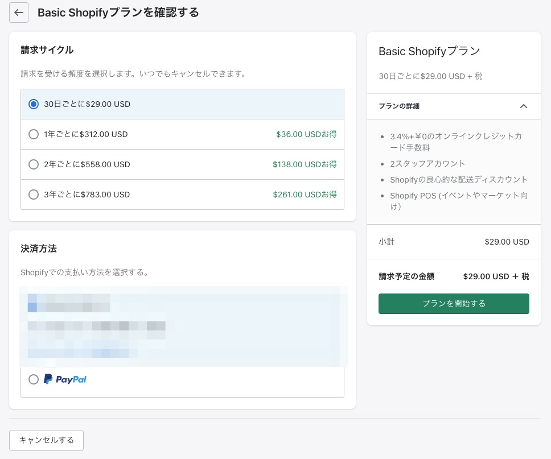This screenshot has width=551, height=459.
Task: Click the $261.00 USDお得 savings text
Action: click(305, 195)
